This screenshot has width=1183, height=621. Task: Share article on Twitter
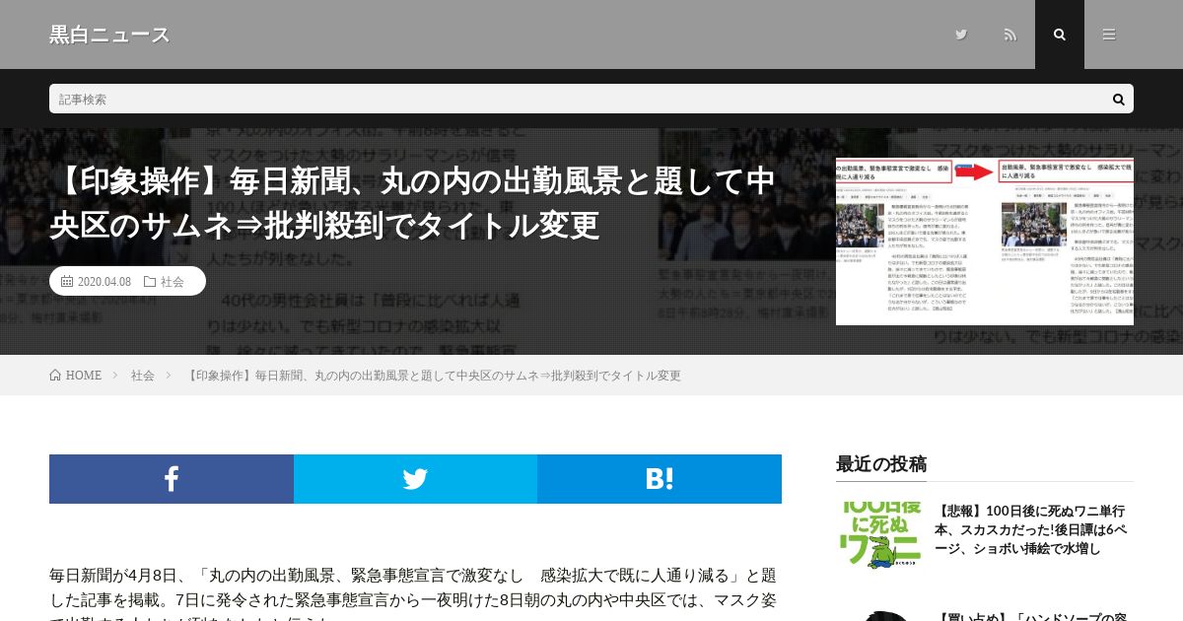point(415,479)
